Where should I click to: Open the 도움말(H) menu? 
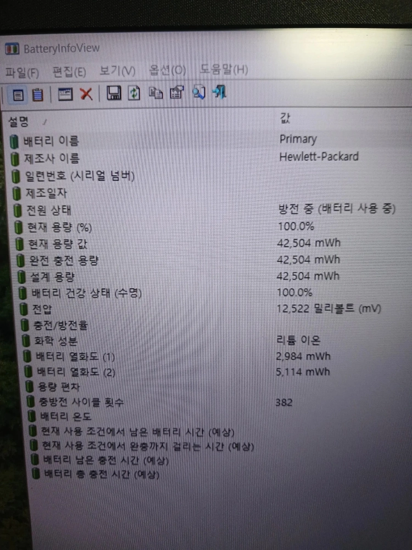coord(224,69)
